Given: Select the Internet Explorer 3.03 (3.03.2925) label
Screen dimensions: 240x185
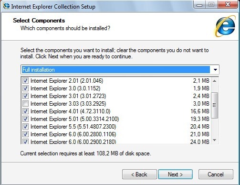Looking at the screenshot, I should click(x=68, y=104).
